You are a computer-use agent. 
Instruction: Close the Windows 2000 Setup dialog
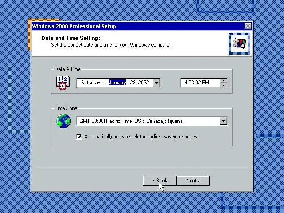[248, 26]
